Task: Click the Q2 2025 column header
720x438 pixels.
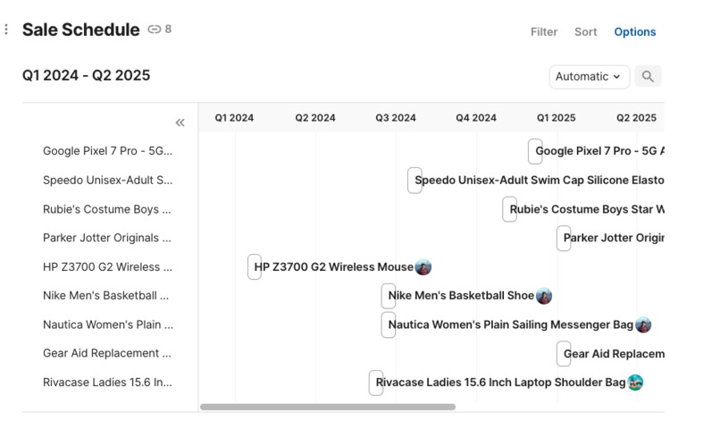Action: point(636,118)
